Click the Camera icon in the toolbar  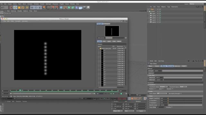click(x=84, y=8)
